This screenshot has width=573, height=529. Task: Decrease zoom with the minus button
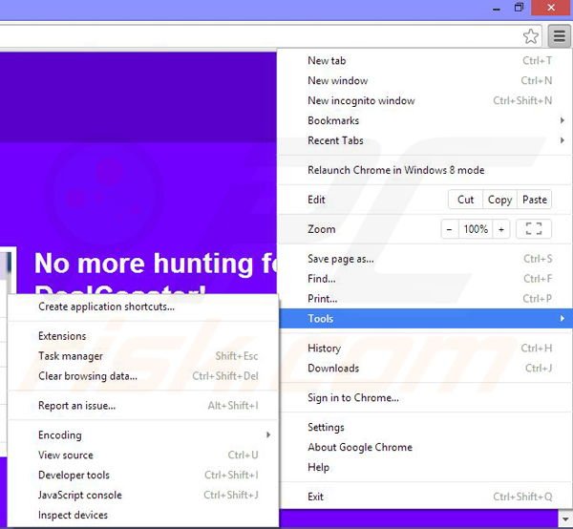[450, 229]
